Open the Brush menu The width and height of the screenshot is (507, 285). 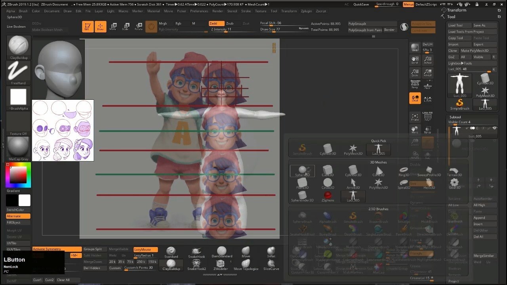click(x=23, y=11)
